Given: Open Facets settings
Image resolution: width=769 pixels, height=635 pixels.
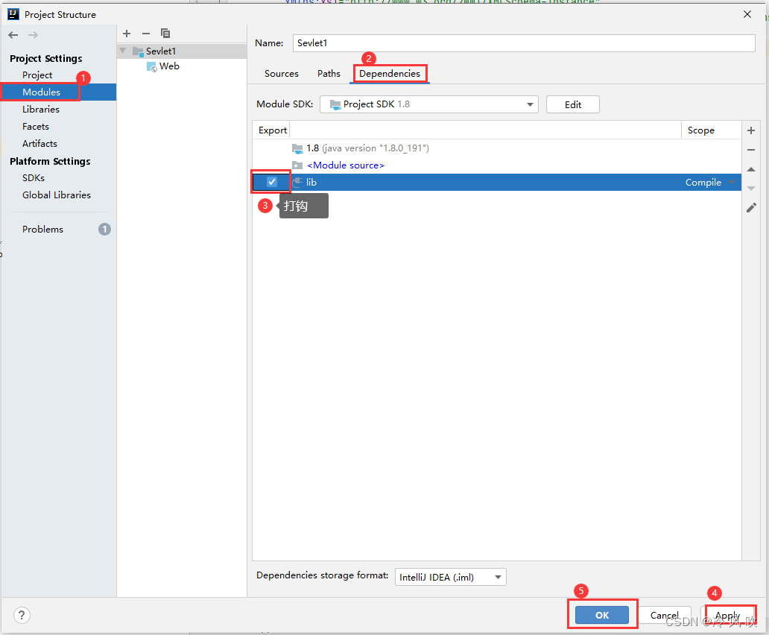Looking at the screenshot, I should click(x=36, y=127).
